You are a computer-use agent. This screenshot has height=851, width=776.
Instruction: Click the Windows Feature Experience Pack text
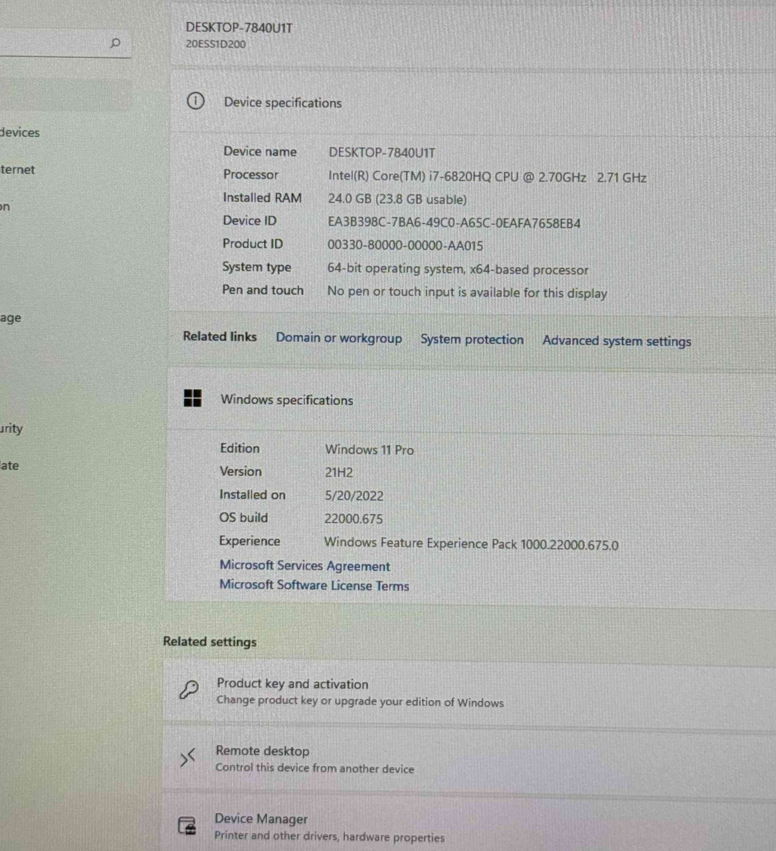(x=471, y=543)
